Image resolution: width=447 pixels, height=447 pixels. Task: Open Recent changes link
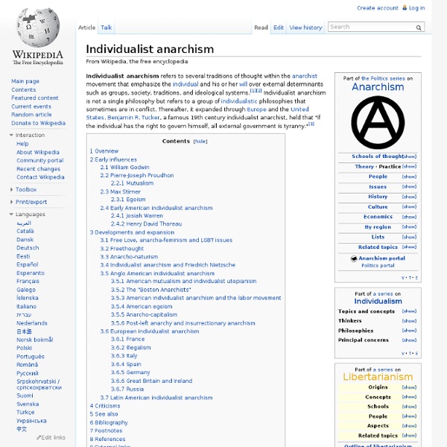tap(38, 169)
